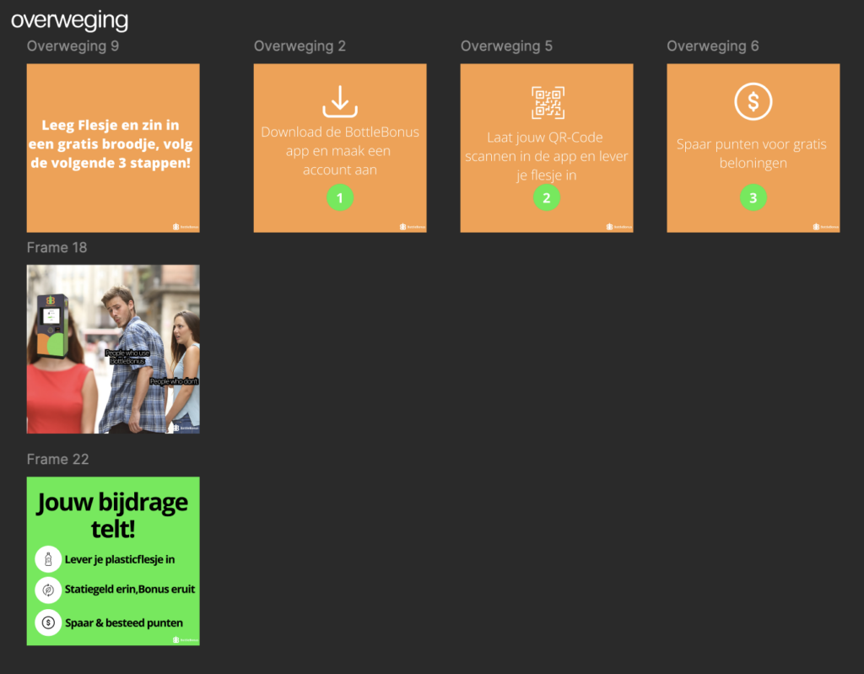864x674 pixels.
Task: Click the 'People who don't' caption
Action: pos(174,381)
